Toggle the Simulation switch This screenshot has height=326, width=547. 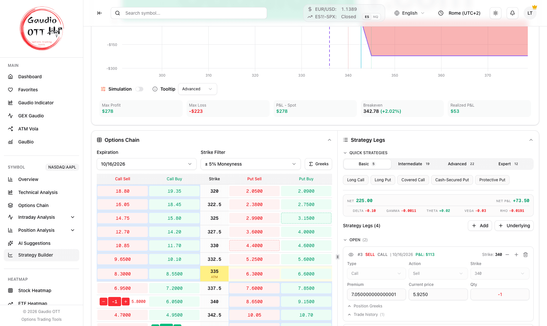(139, 89)
